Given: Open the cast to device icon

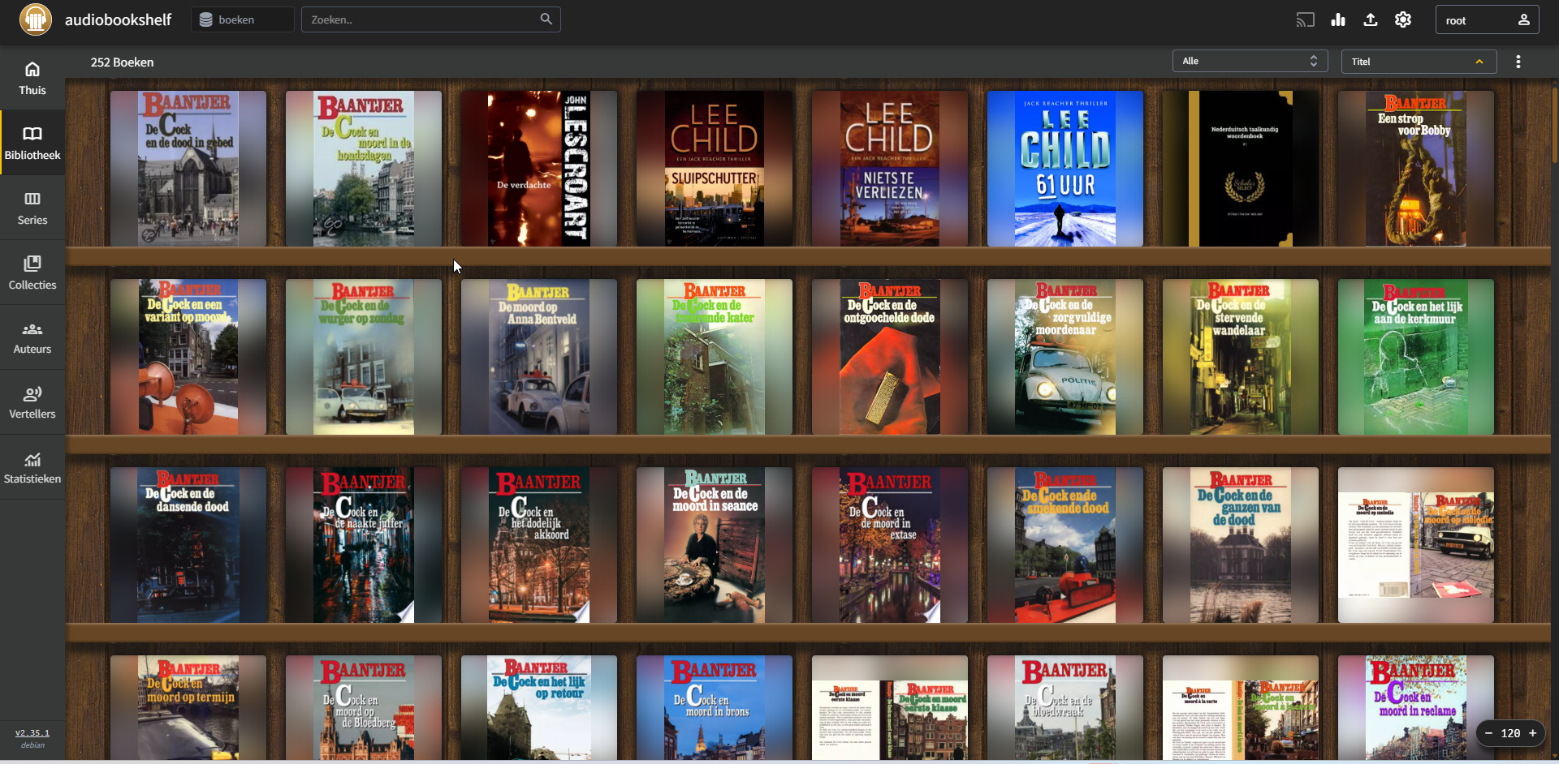Looking at the screenshot, I should click(1305, 20).
